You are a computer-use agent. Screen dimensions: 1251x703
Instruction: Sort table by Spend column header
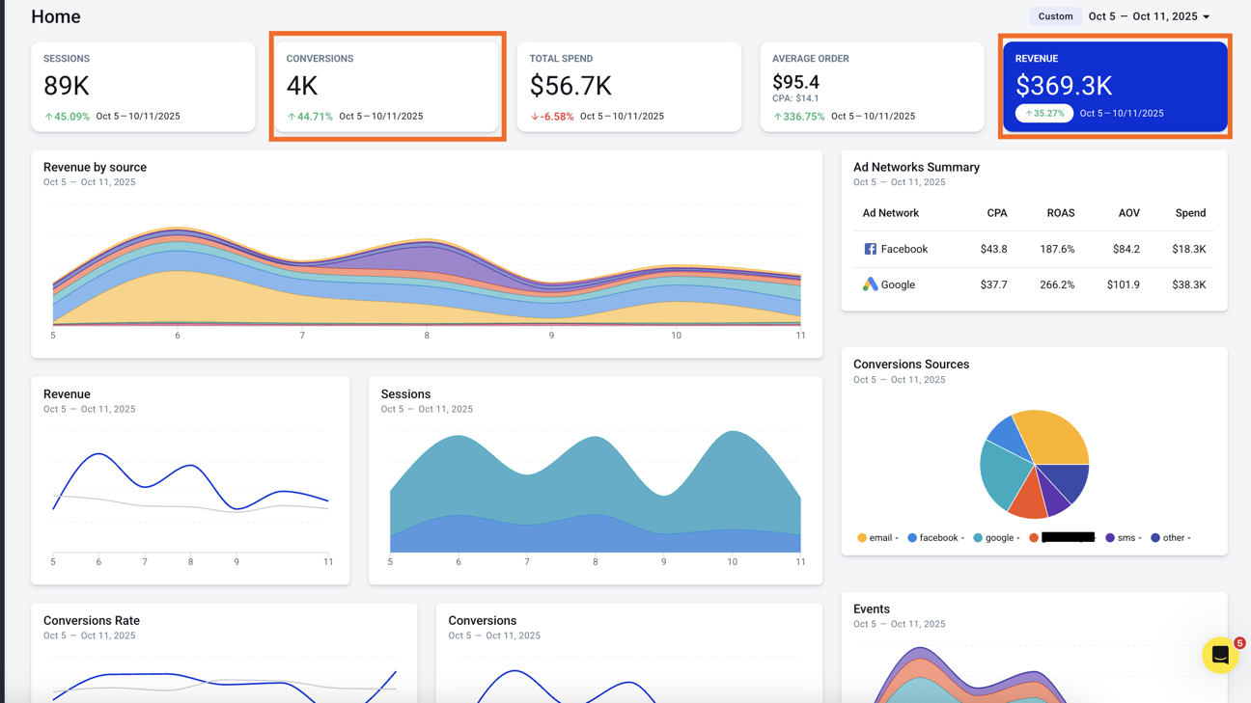click(1190, 213)
